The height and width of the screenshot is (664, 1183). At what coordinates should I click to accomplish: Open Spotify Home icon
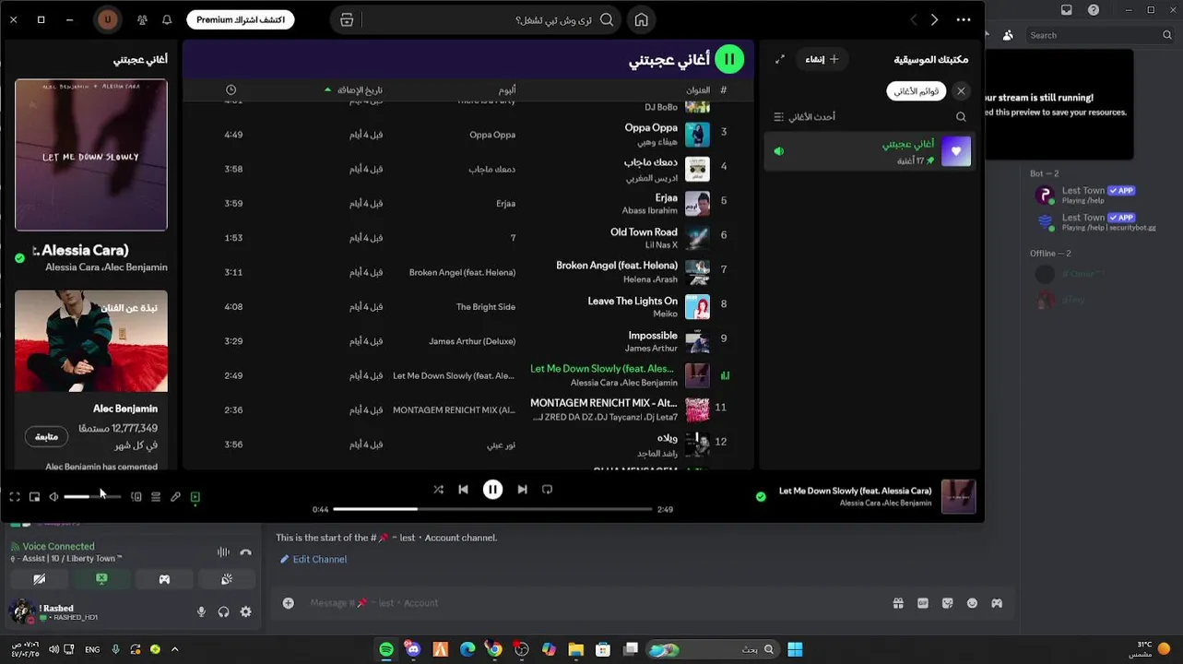coord(641,19)
